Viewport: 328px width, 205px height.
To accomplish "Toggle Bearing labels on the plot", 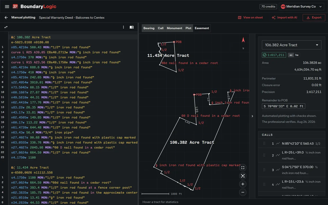I will [149, 28].
